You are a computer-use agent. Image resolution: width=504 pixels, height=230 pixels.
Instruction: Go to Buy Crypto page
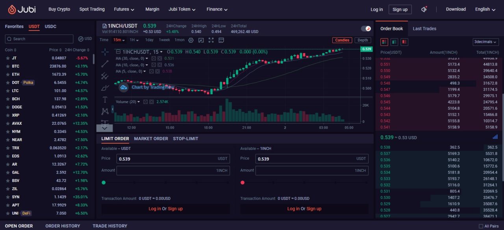click(59, 9)
